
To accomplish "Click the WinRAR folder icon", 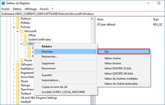I will (18, 102).
